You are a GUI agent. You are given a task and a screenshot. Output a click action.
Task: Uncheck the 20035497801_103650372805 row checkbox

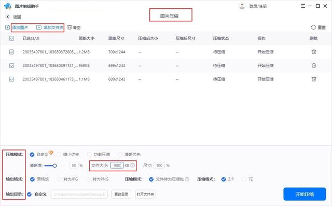tap(11, 52)
